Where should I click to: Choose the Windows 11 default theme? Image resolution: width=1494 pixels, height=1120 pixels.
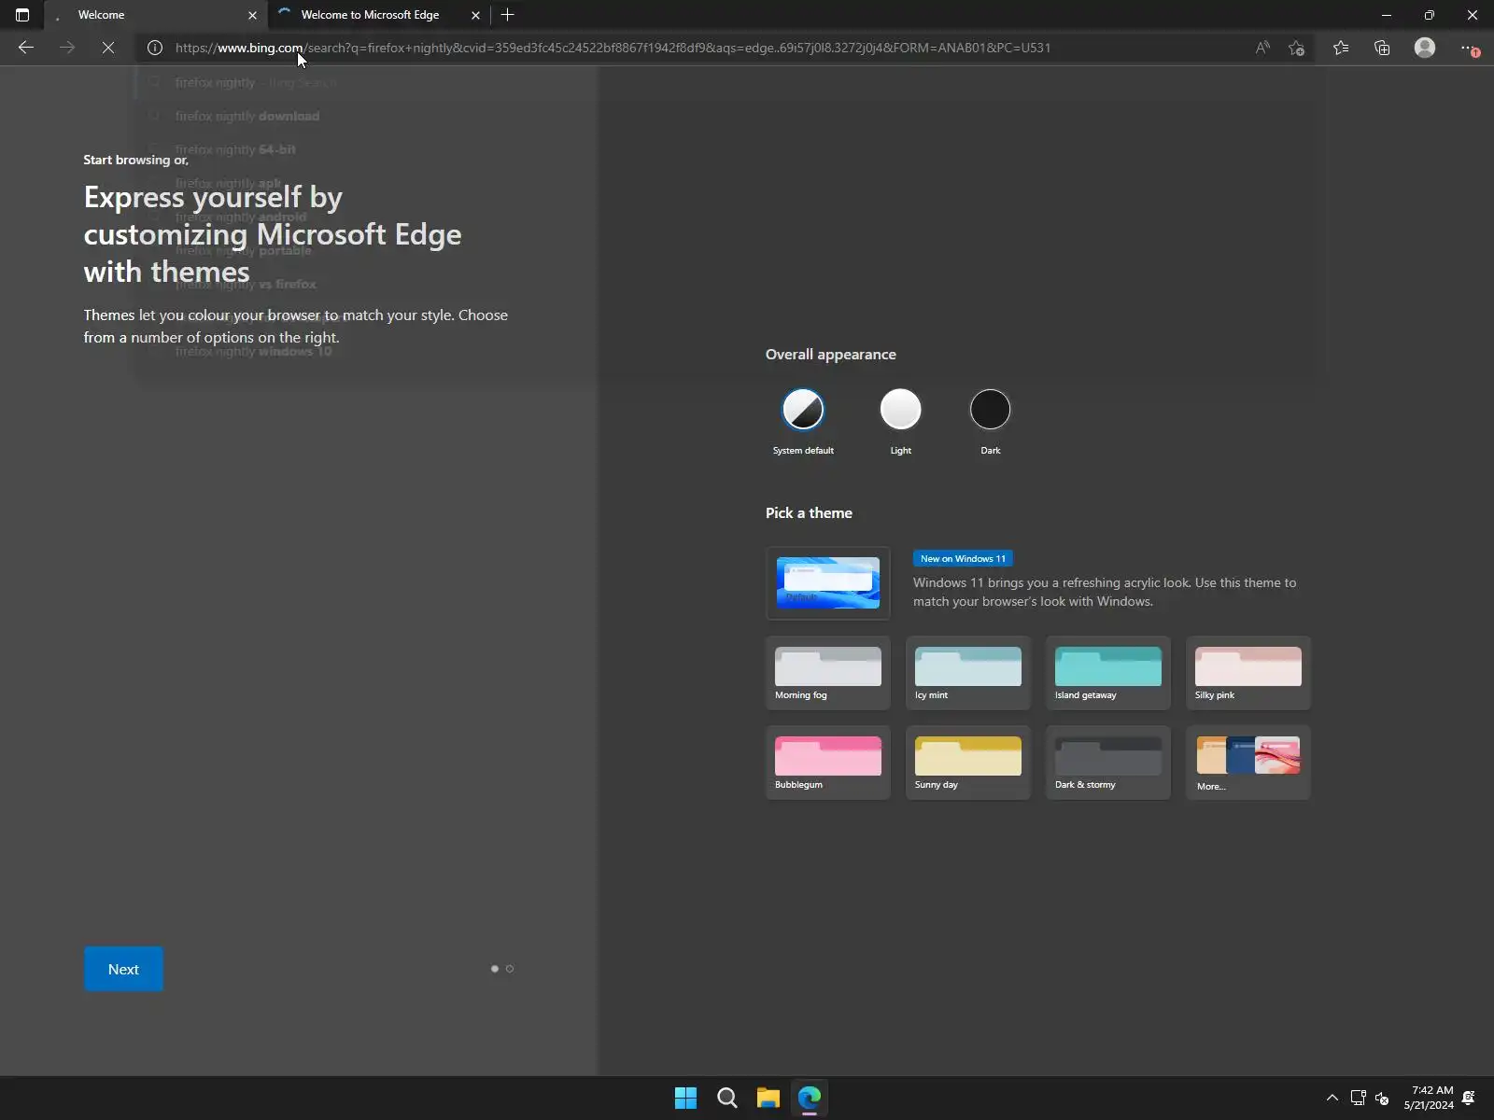(x=828, y=583)
